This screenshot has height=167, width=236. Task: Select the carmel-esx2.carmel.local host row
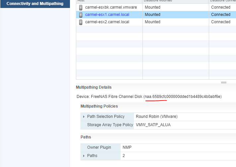pos(156,22)
